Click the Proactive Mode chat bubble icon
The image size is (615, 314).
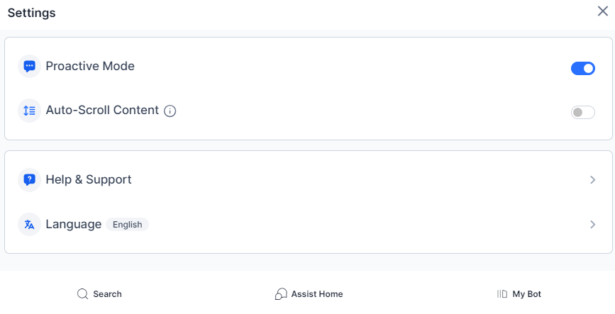click(29, 67)
